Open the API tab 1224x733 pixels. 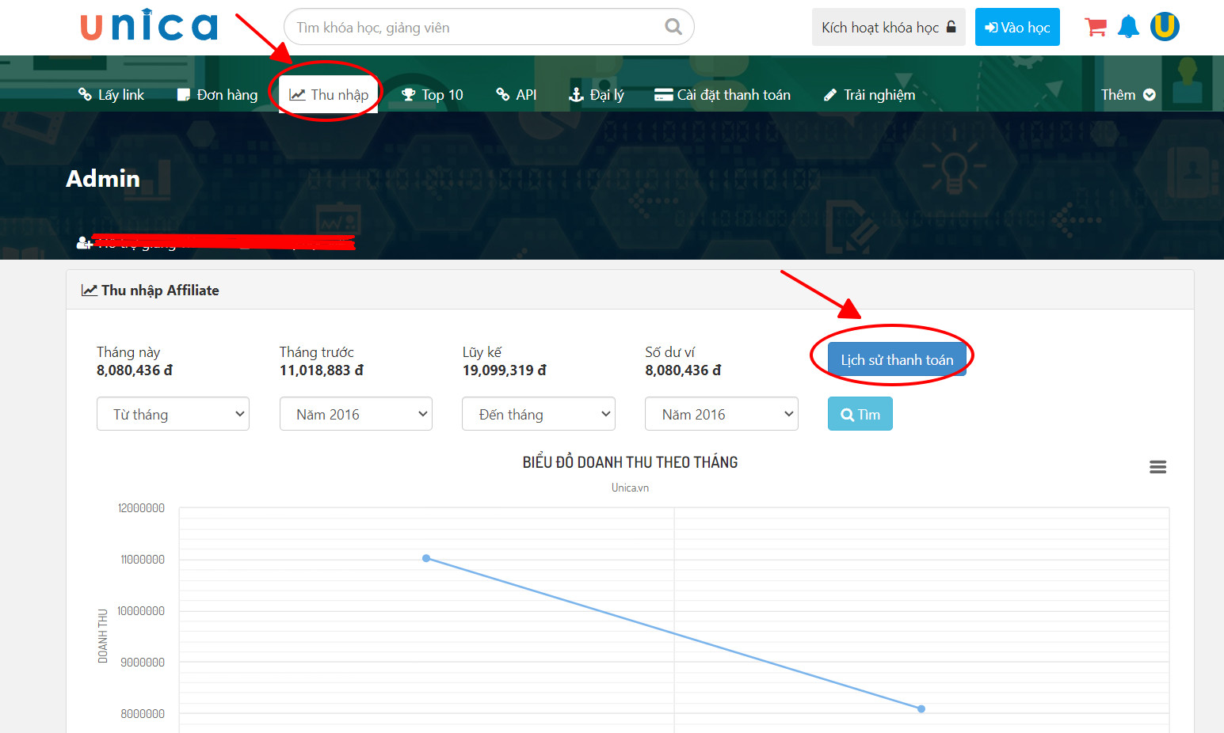click(517, 95)
